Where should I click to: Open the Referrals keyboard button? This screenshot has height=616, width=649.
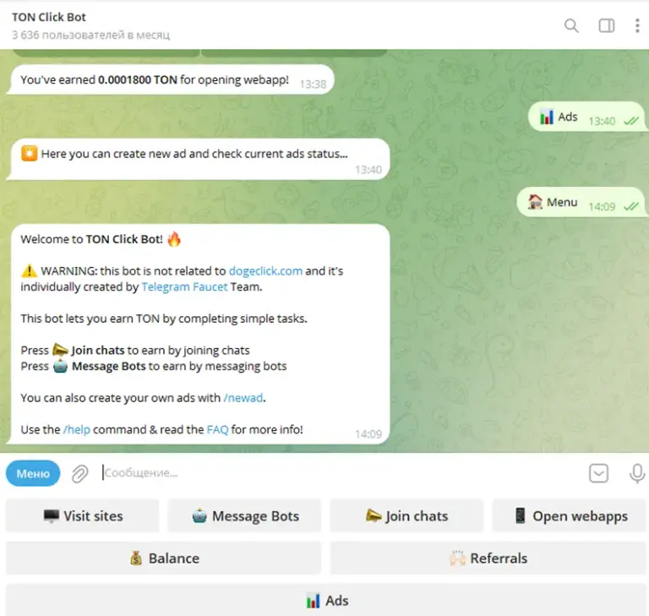[488, 558]
